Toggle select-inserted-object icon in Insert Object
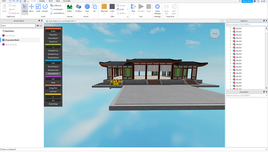The height and width of the screenshot is (152, 268). pyautogui.click(x=37, y=26)
